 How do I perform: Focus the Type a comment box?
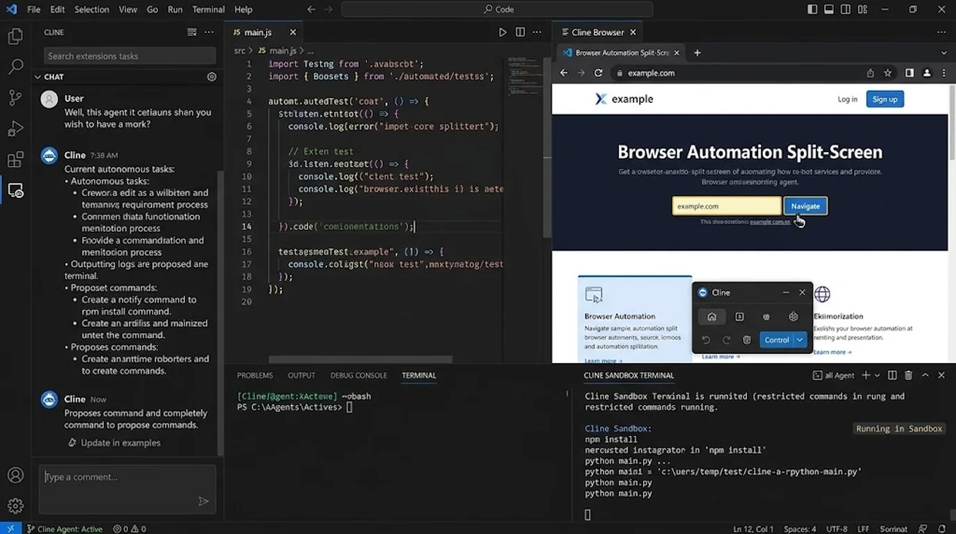127,489
